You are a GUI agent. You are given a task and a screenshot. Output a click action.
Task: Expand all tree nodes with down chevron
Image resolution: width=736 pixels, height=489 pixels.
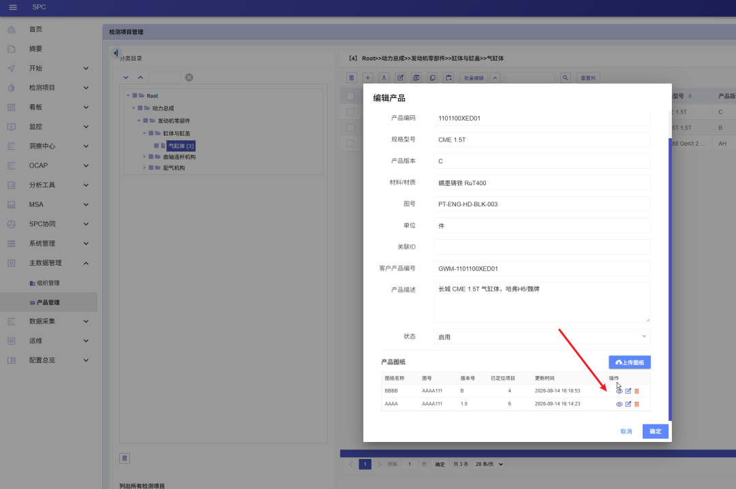(126, 78)
